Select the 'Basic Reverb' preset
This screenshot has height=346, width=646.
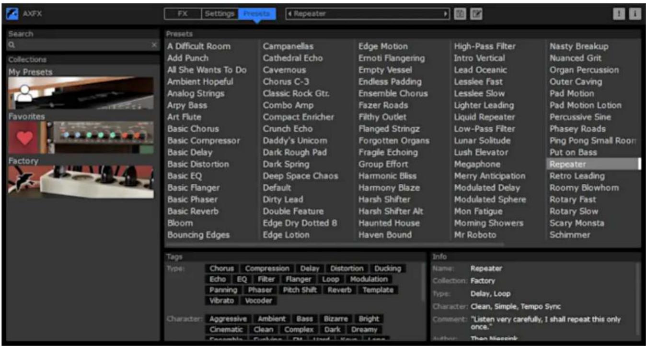(x=193, y=211)
